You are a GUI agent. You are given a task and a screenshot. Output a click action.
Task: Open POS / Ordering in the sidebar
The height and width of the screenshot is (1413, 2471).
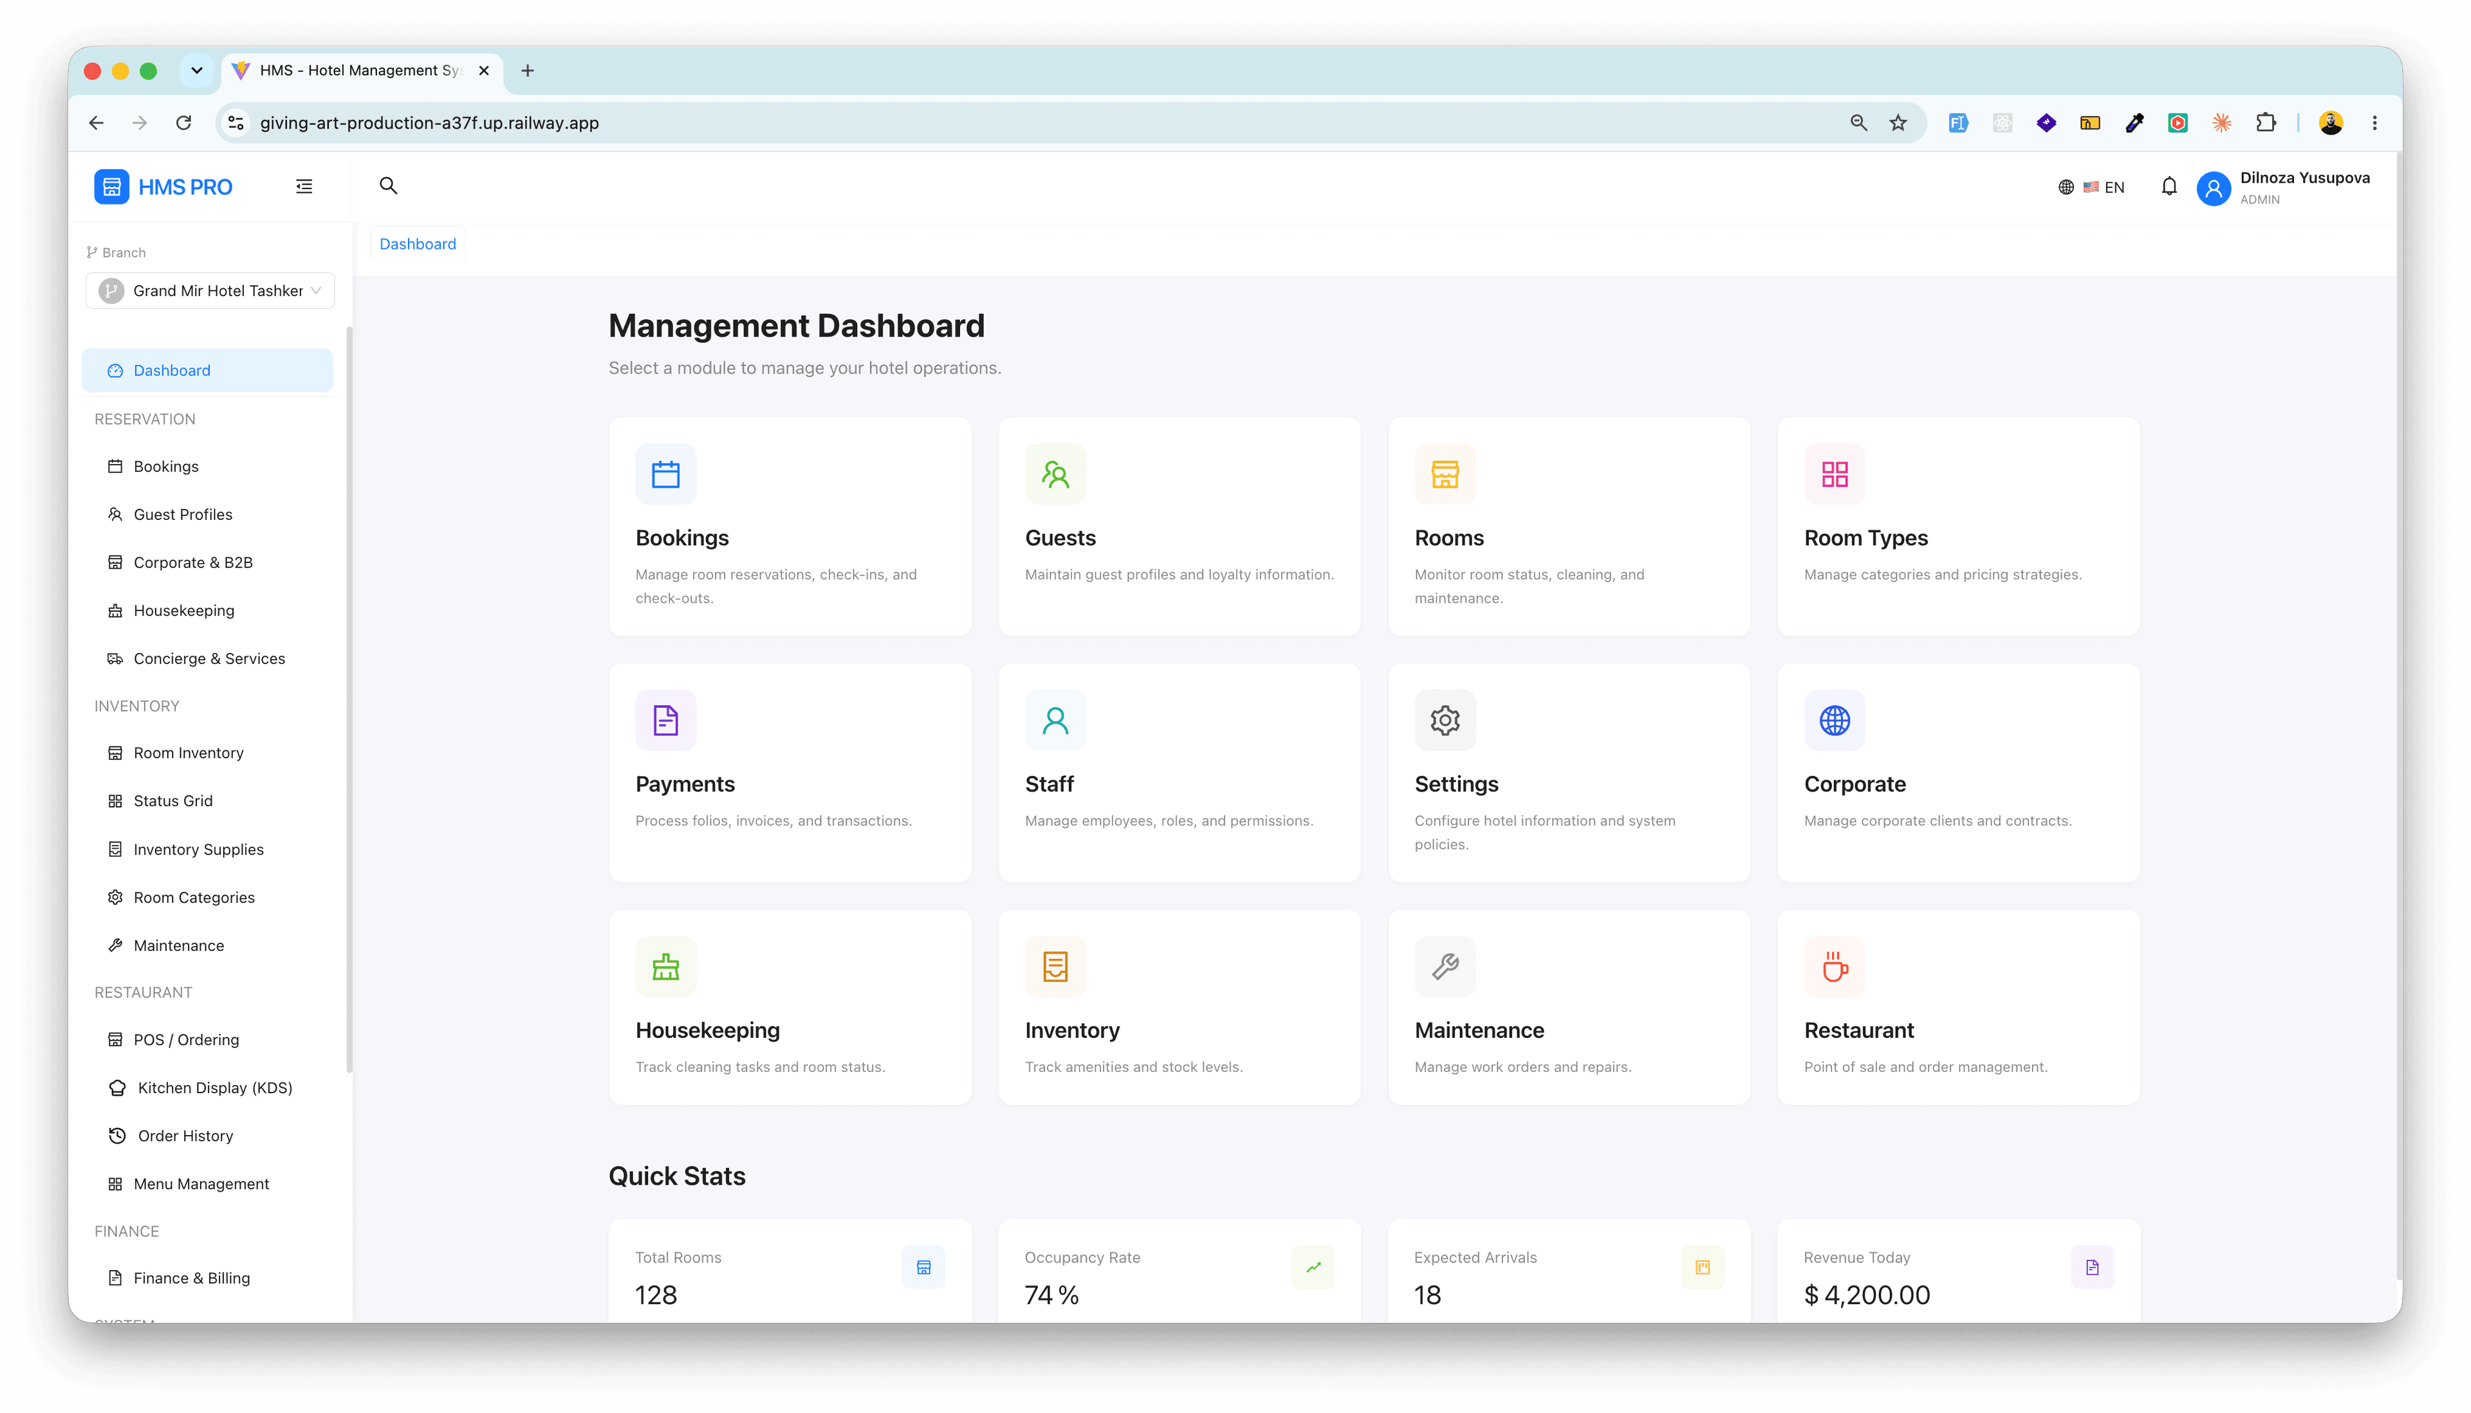coord(208,1039)
